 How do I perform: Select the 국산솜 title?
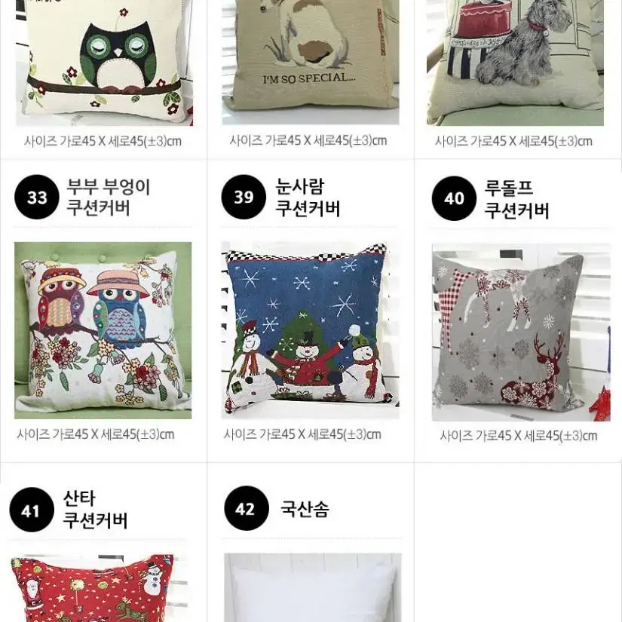[x=305, y=509]
